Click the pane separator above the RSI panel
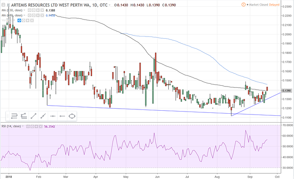Viewport: 294px width, 179px height. [141, 123]
